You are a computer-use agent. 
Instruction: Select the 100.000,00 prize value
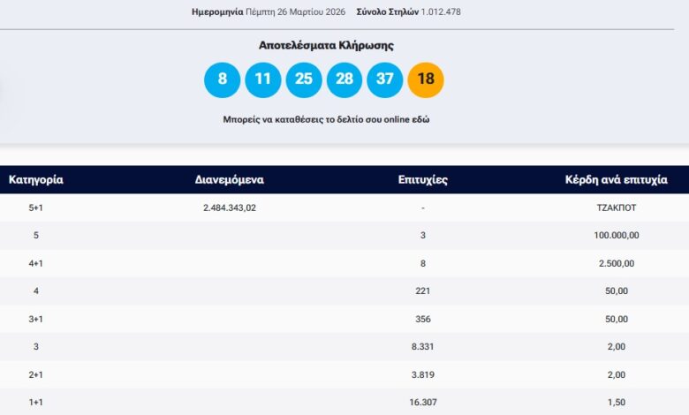[616, 236]
